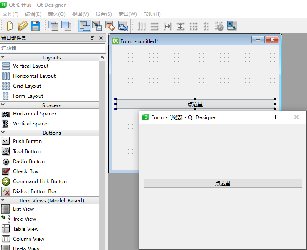The width and height of the screenshot is (307, 250).
Task: Click the Open form folder icon
Action: (22, 26)
